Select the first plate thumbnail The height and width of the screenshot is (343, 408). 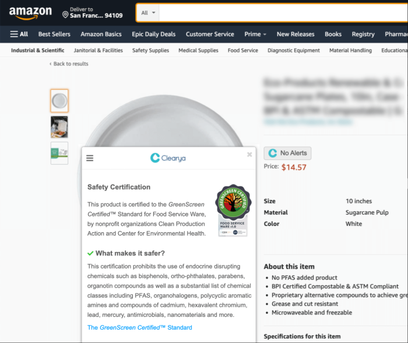(x=59, y=101)
